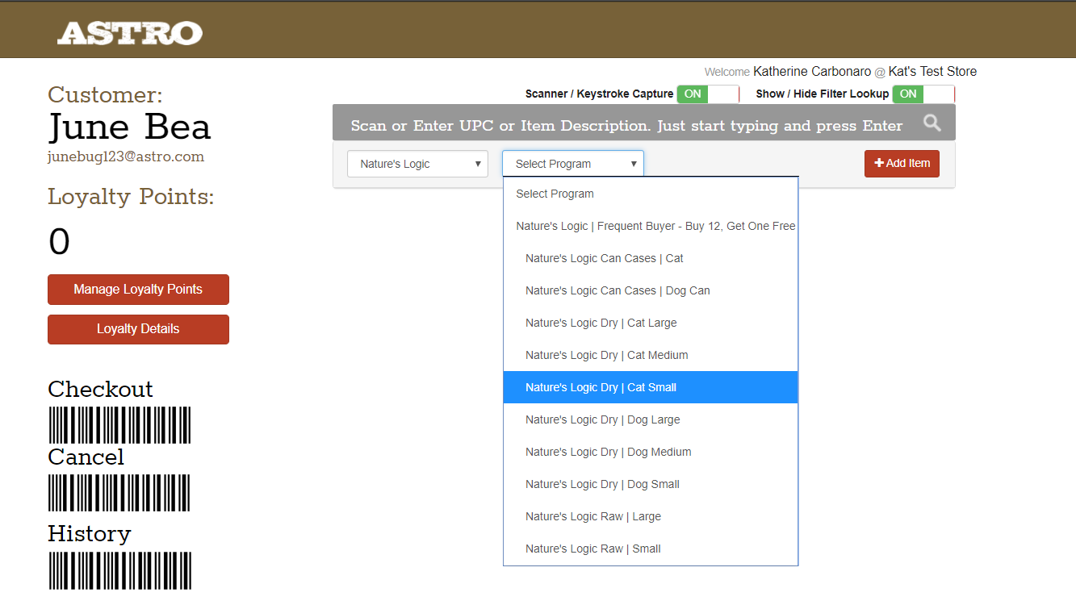Click the History heading text
1076x605 pixels.
pos(89,534)
